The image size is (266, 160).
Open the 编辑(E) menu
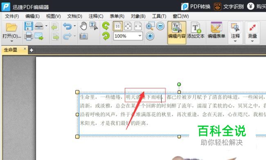pos(32,16)
